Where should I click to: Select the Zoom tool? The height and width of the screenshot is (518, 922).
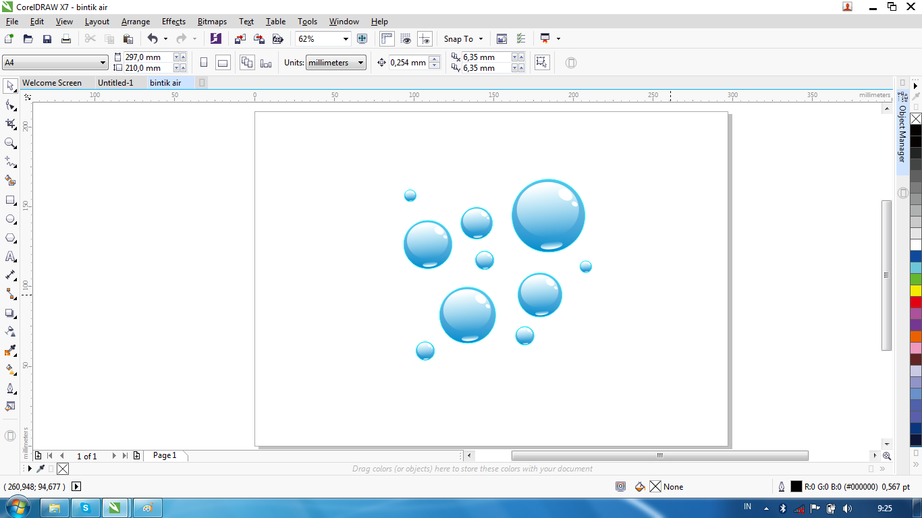(9, 143)
